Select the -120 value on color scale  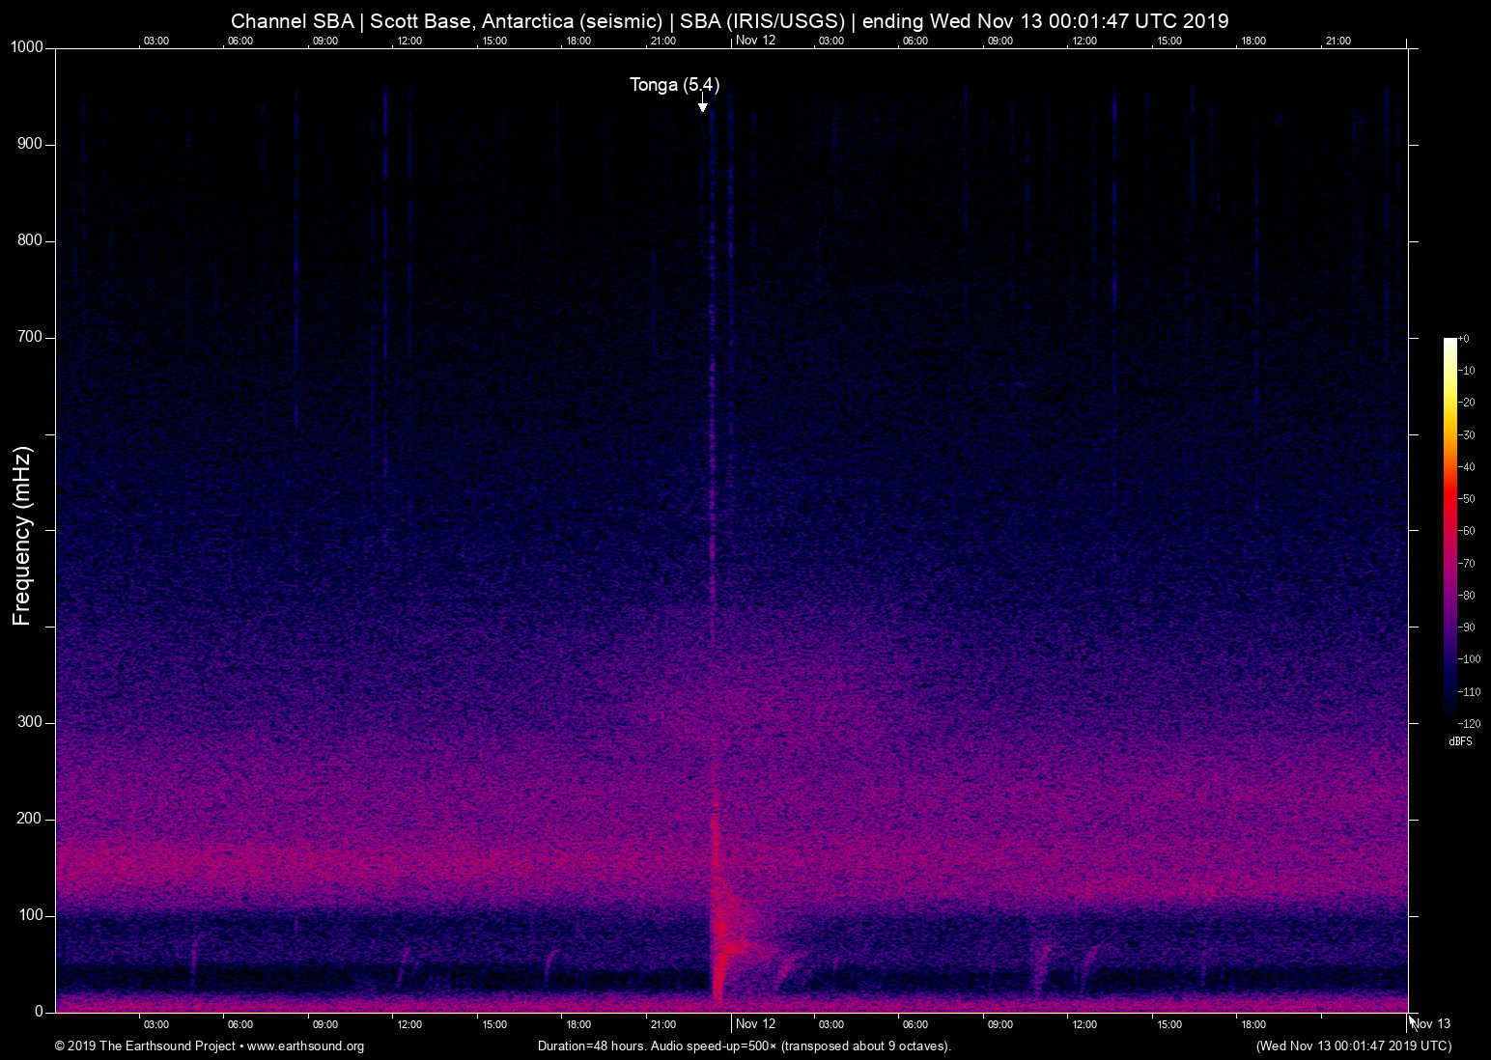pos(1471,723)
